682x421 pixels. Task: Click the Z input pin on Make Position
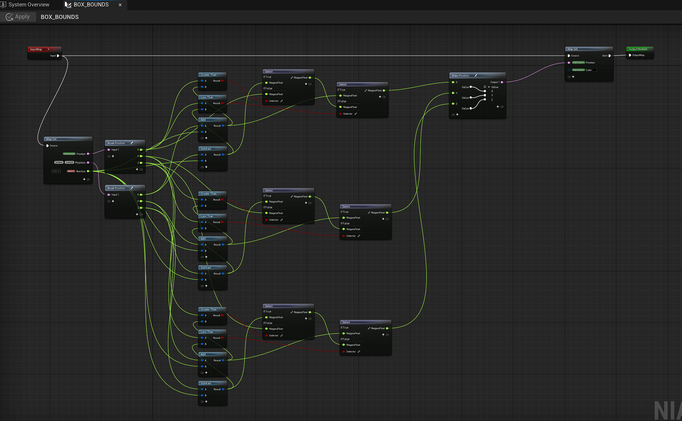(453, 104)
